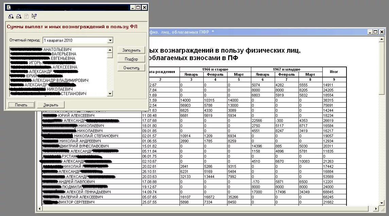Click report window vertical scrollbar up arrow
Viewport: 389px width, 216px height.
382,39
